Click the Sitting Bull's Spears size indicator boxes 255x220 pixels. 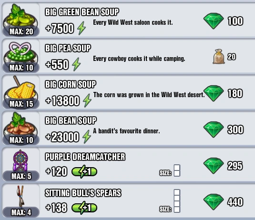177,201
